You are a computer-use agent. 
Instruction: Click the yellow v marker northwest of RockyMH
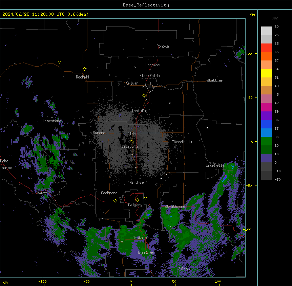[x=59, y=62]
